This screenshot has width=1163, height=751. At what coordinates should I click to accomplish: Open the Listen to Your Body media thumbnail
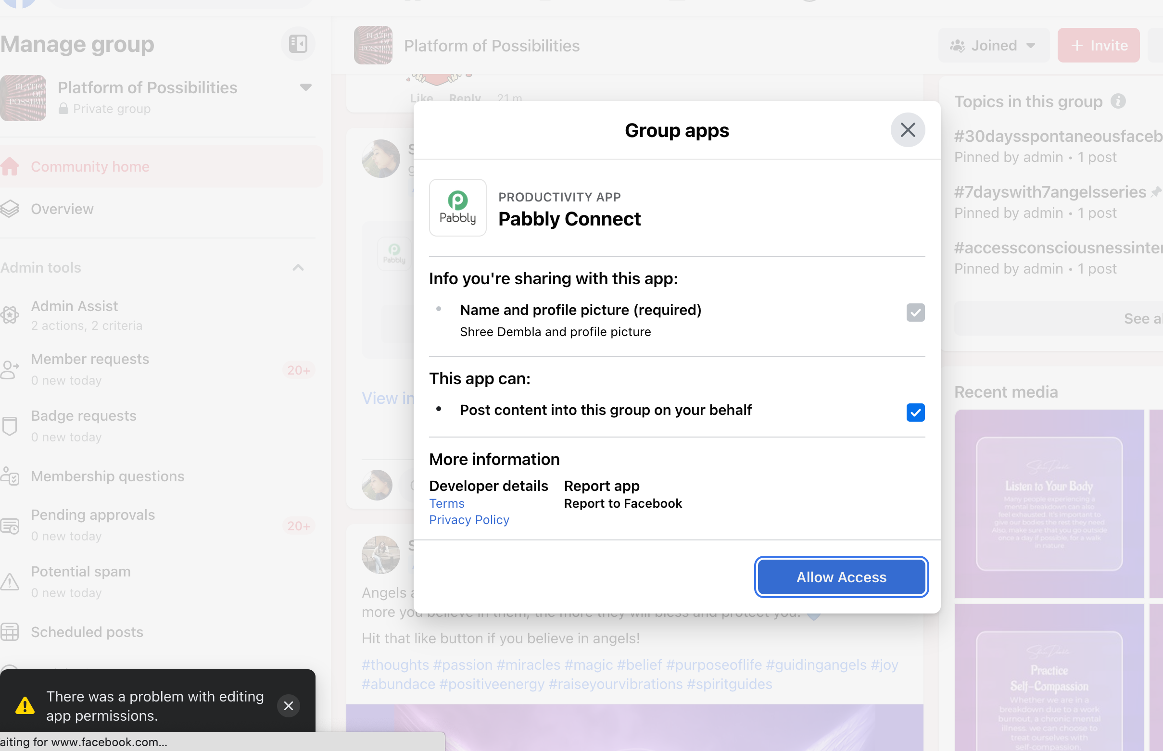[1049, 504]
